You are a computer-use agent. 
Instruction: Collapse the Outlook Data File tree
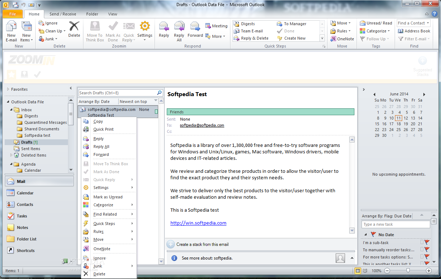(x=8, y=102)
